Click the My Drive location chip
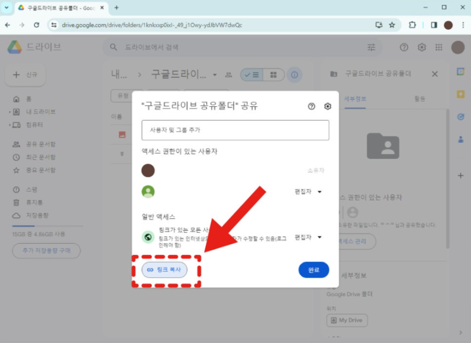This screenshot has width=471, height=343. (x=347, y=320)
